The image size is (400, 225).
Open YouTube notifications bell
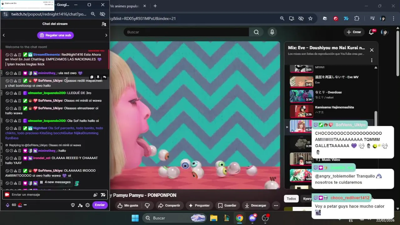(x=372, y=32)
